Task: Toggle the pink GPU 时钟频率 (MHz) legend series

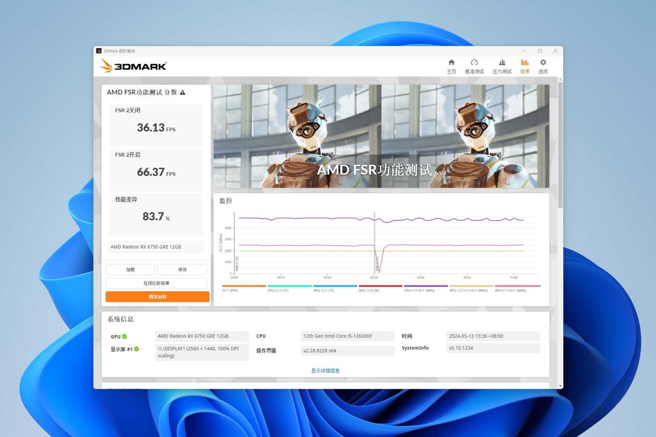Action: (x=518, y=288)
